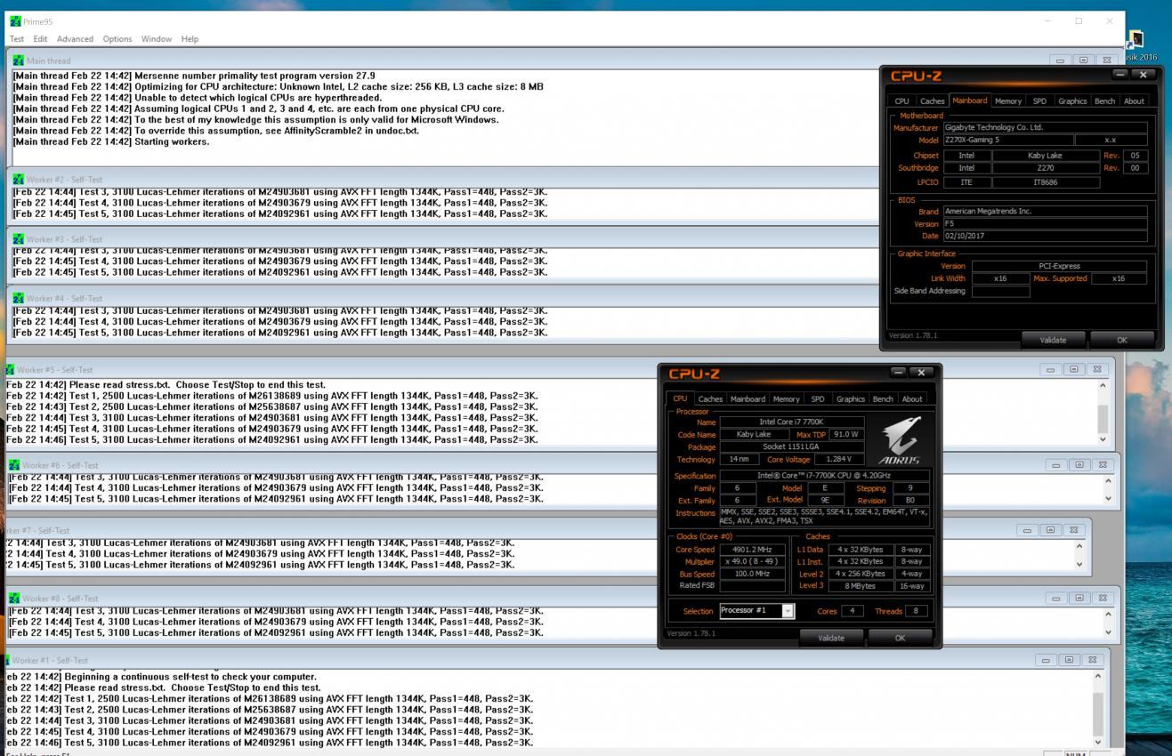1172x756 pixels.
Task: Switch to Bench tab in Mainboard CPU-Z window
Action: pyautogui.click(x=1104, y=101)
